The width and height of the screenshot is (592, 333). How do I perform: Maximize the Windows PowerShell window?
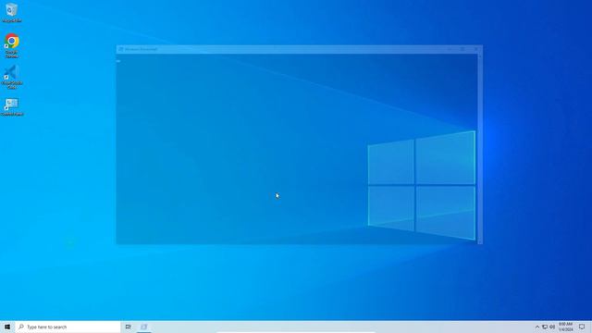coord(462,49)
